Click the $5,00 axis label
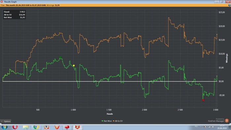 point(221,68)
